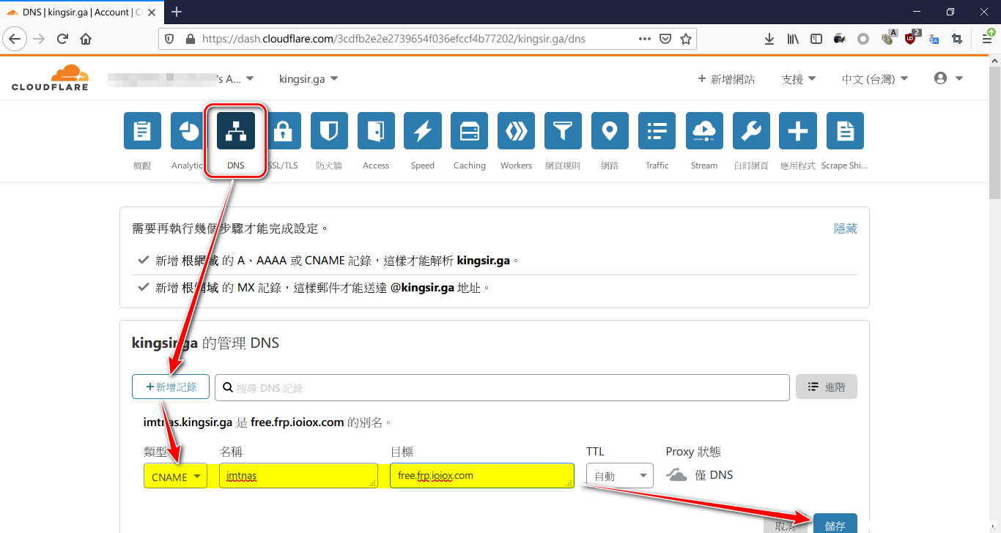Toggle the Proxy status cloud
1001x533 pixels.
coord(676,475)
